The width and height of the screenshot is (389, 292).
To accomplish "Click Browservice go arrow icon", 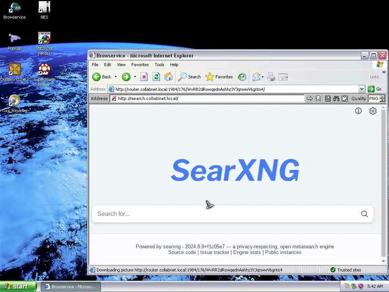I will pyautogui.click(x=310, y=98).
